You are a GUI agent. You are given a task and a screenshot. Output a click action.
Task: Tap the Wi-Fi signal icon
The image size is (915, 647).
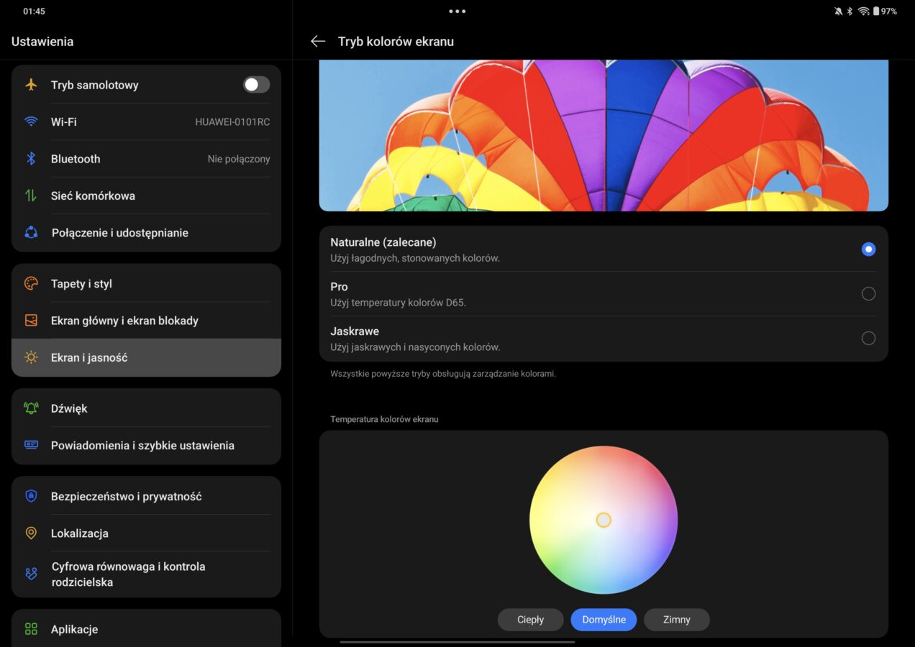(31, 121)
